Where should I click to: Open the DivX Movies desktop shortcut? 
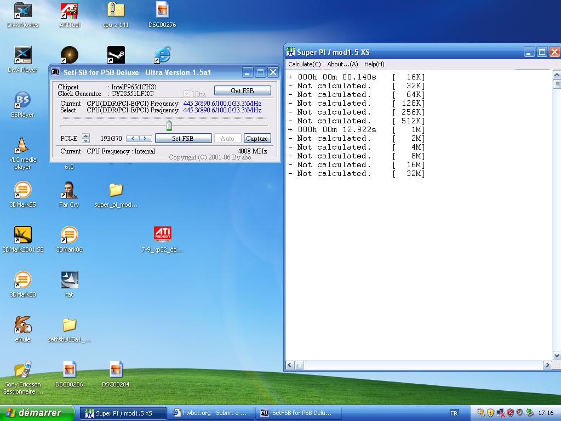click(23, 15)
